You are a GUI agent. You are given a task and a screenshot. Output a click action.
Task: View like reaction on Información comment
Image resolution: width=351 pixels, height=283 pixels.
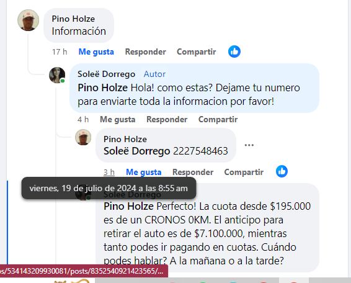[234, 52]
